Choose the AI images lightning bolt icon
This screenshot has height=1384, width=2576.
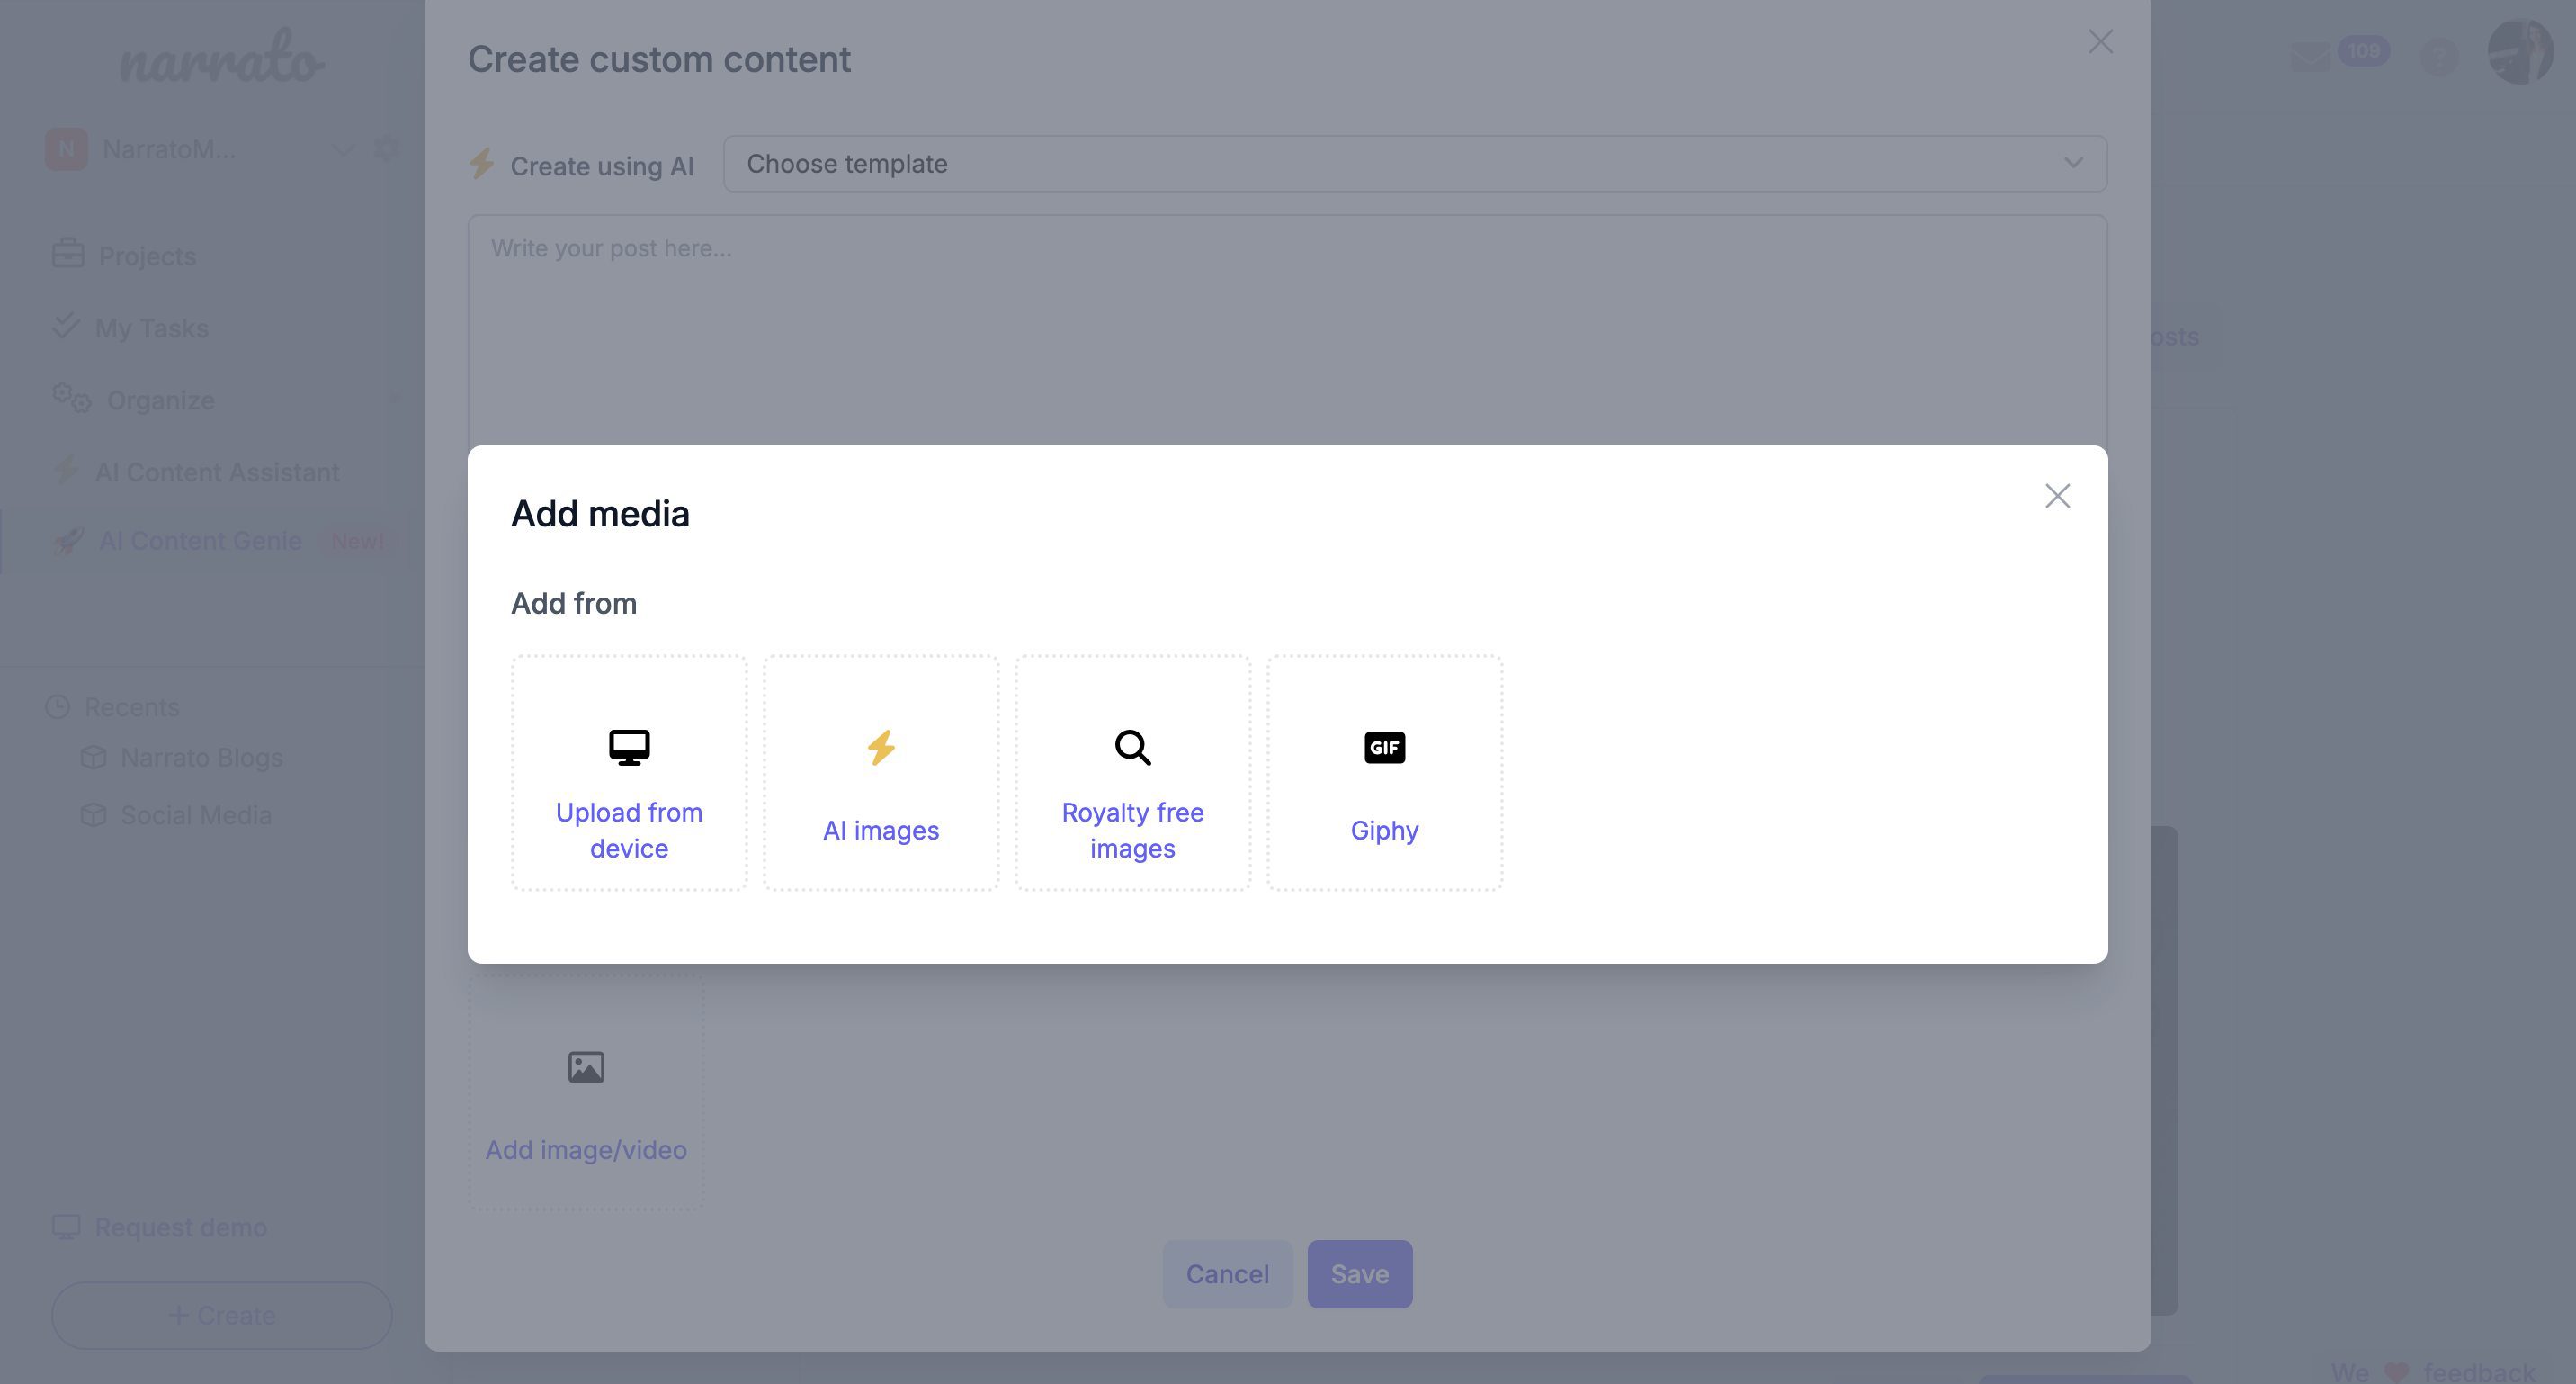[881, 748]
